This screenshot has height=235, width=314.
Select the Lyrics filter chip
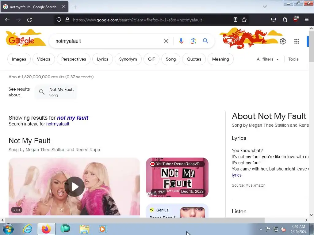pos(102,59)
